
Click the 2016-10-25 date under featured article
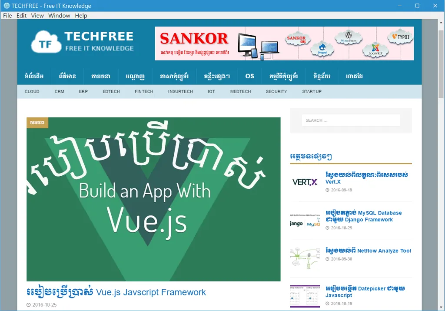(45, 305)
